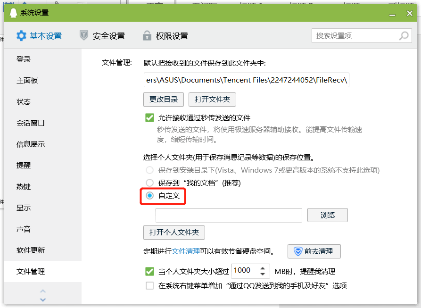Switch to the 安全设置 tab
Screen dimensions: 421x308
tap(102, 36)
